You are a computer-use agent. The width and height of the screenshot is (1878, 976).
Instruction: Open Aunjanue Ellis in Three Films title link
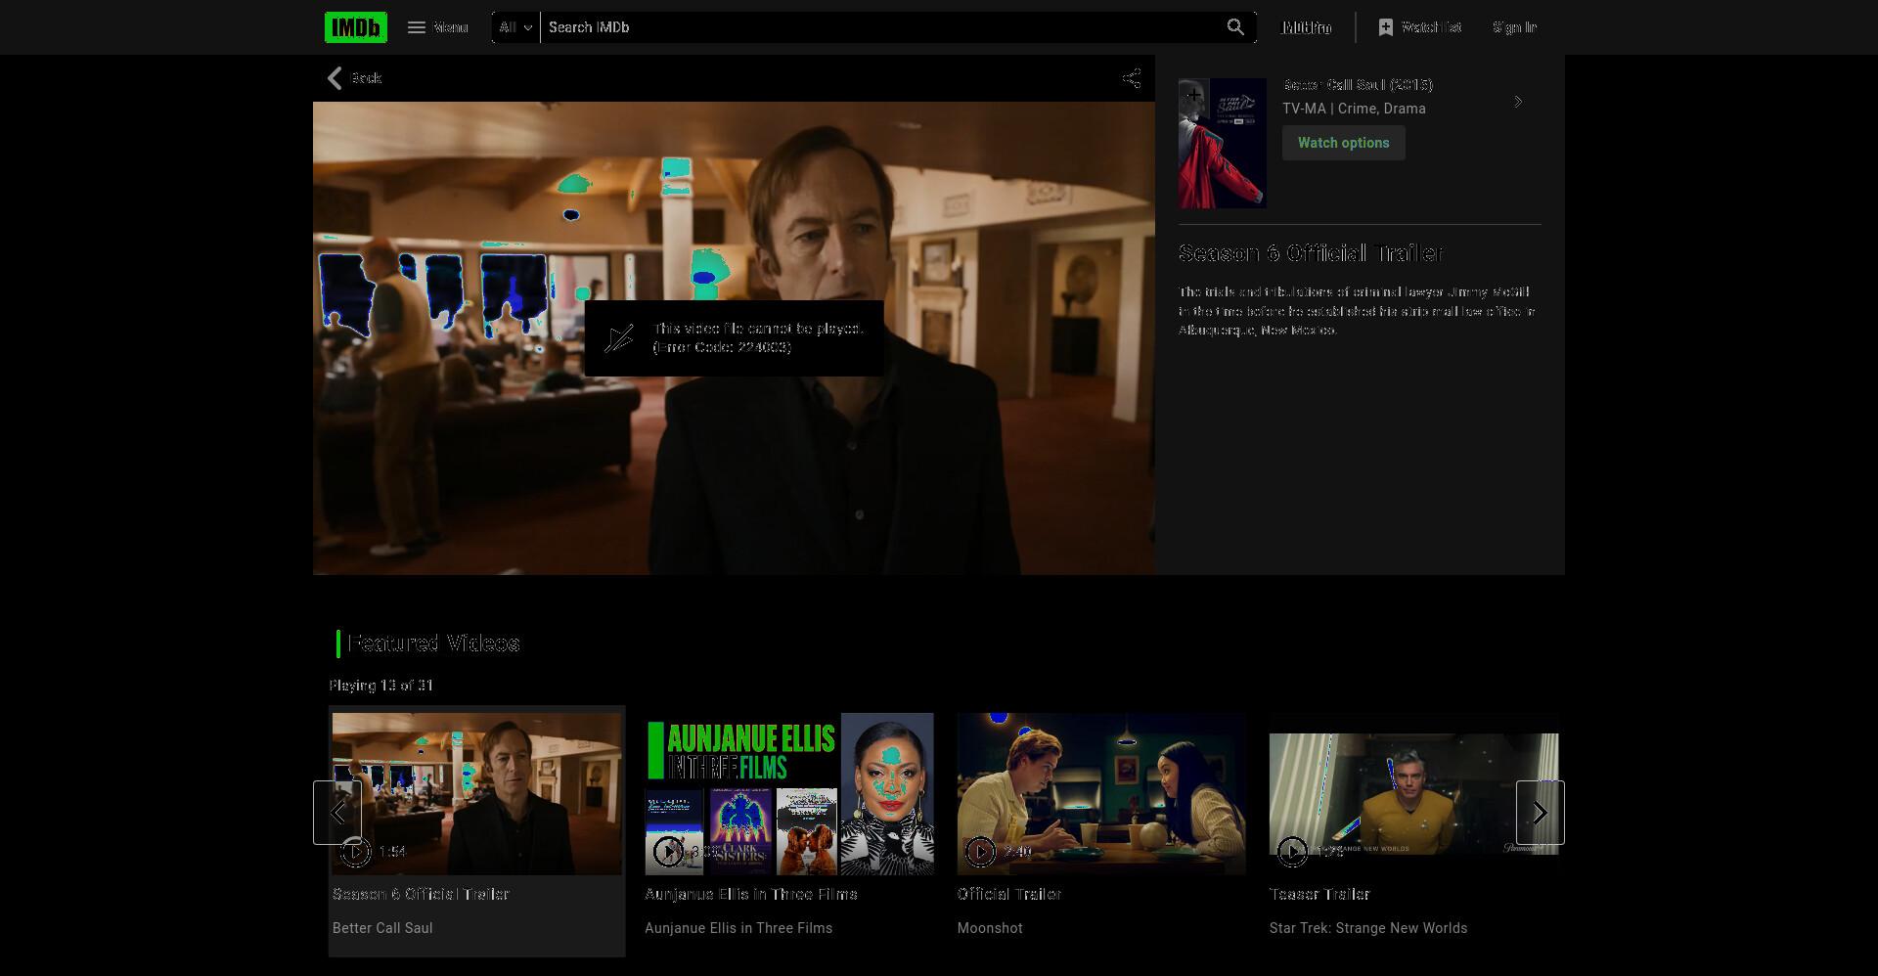pyautogui.click(x=751, y=894)
